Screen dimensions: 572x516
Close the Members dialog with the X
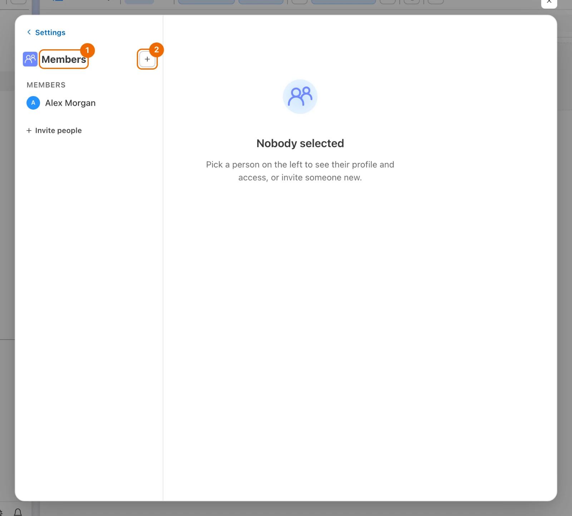point(549,2)
